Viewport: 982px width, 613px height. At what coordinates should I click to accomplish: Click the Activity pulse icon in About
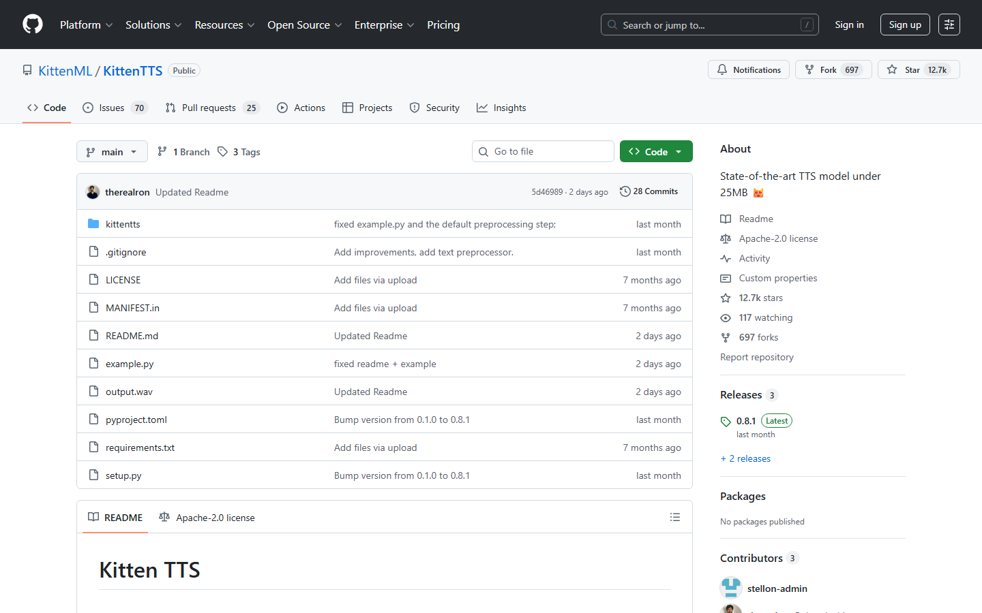725,258
